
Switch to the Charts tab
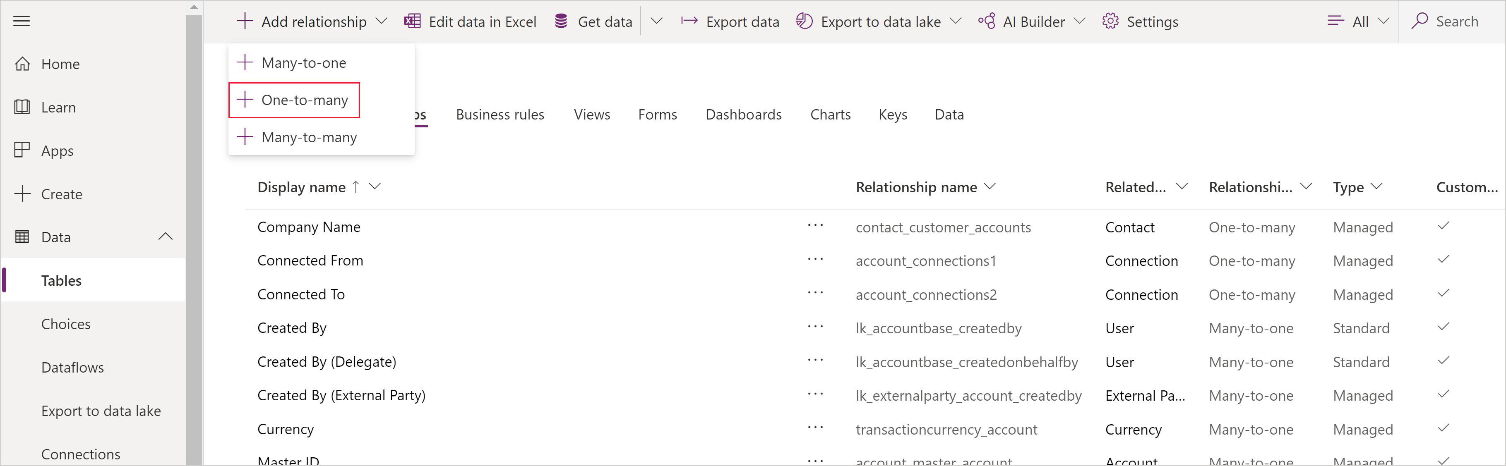pyautogui.click(x=830, y=113)
